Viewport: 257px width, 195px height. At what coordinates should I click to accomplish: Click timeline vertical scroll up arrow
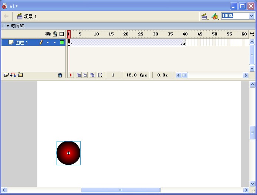[252, 42]
